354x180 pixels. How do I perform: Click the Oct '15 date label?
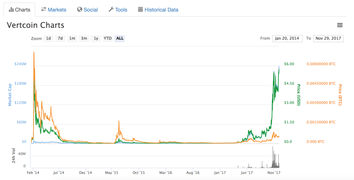point(139,173)
